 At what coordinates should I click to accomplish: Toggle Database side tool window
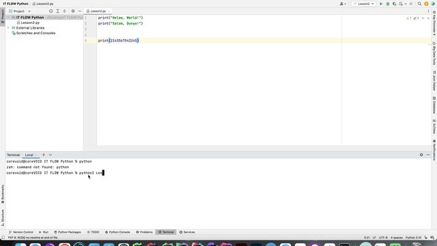434,105
